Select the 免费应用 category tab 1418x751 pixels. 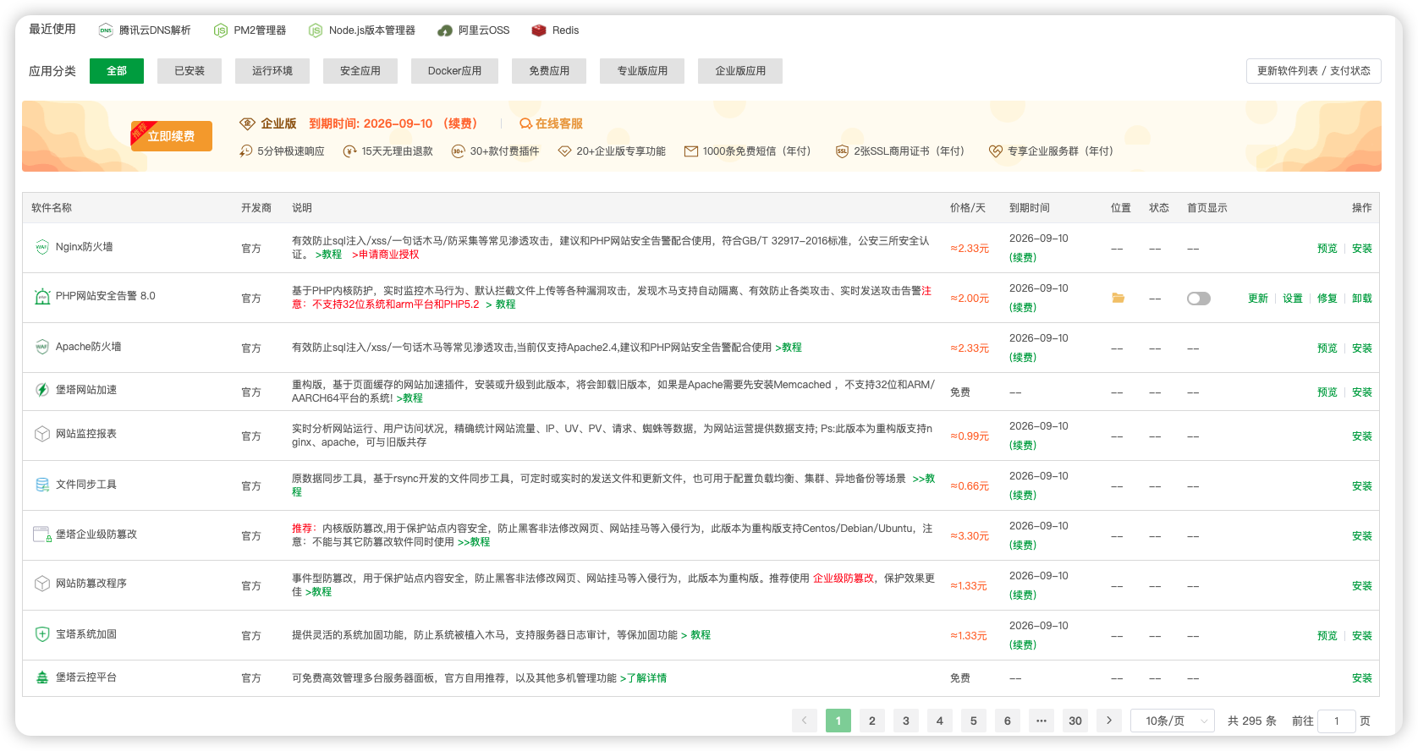549,71
